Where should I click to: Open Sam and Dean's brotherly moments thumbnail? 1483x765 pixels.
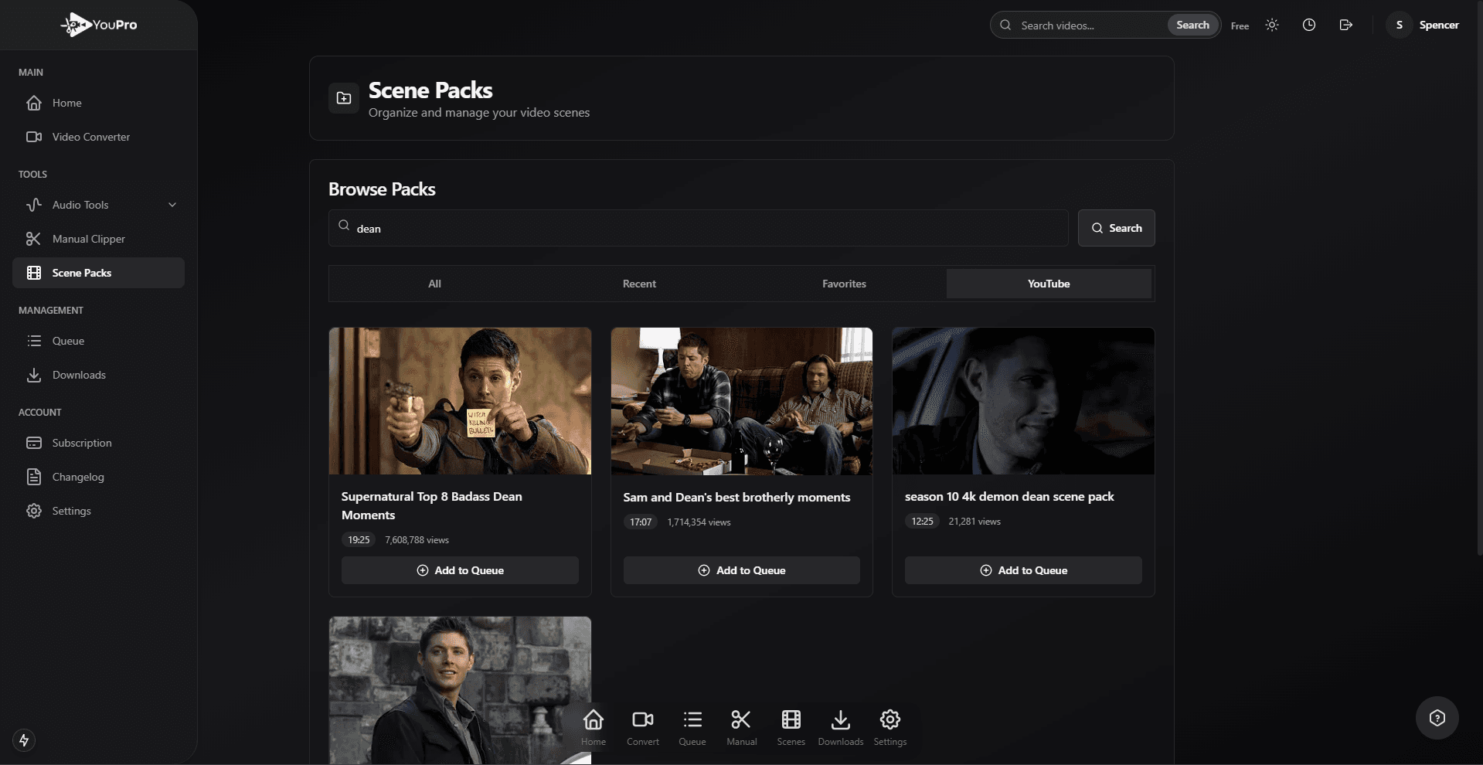[x=742, y=401]
